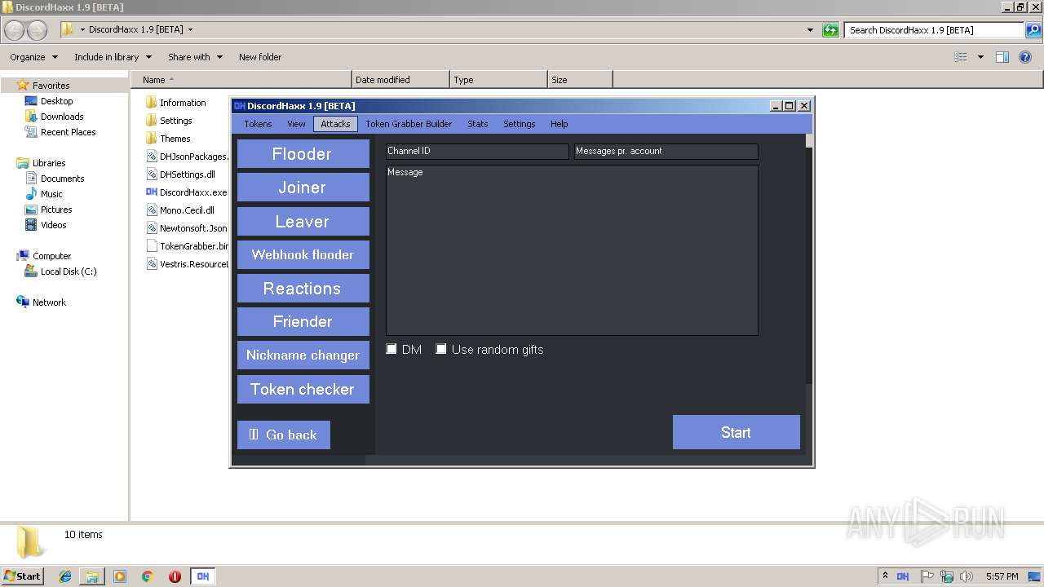
Task: Click the Windows Start button
Action: [23, 576]
